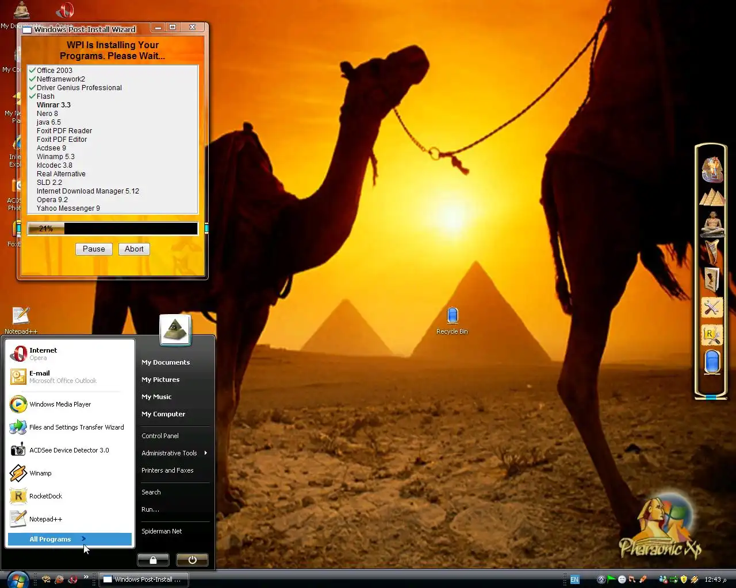Abort the WPI installation
This screenshot has width=736, height=588.
click(134, 249)
